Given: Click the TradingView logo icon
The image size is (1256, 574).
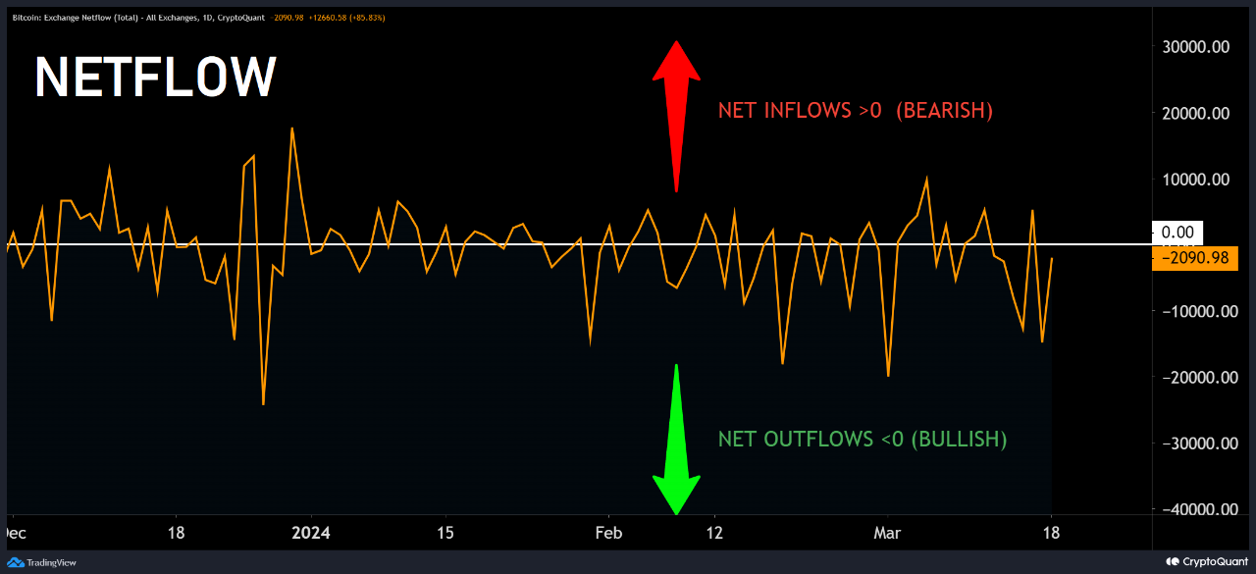Looking at the screenshot, I should (x=16, y=562).
